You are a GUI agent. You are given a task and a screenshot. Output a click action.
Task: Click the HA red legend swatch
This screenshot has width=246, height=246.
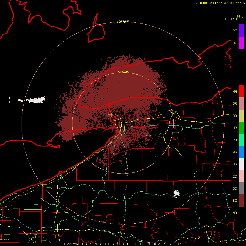pos(241,91)
